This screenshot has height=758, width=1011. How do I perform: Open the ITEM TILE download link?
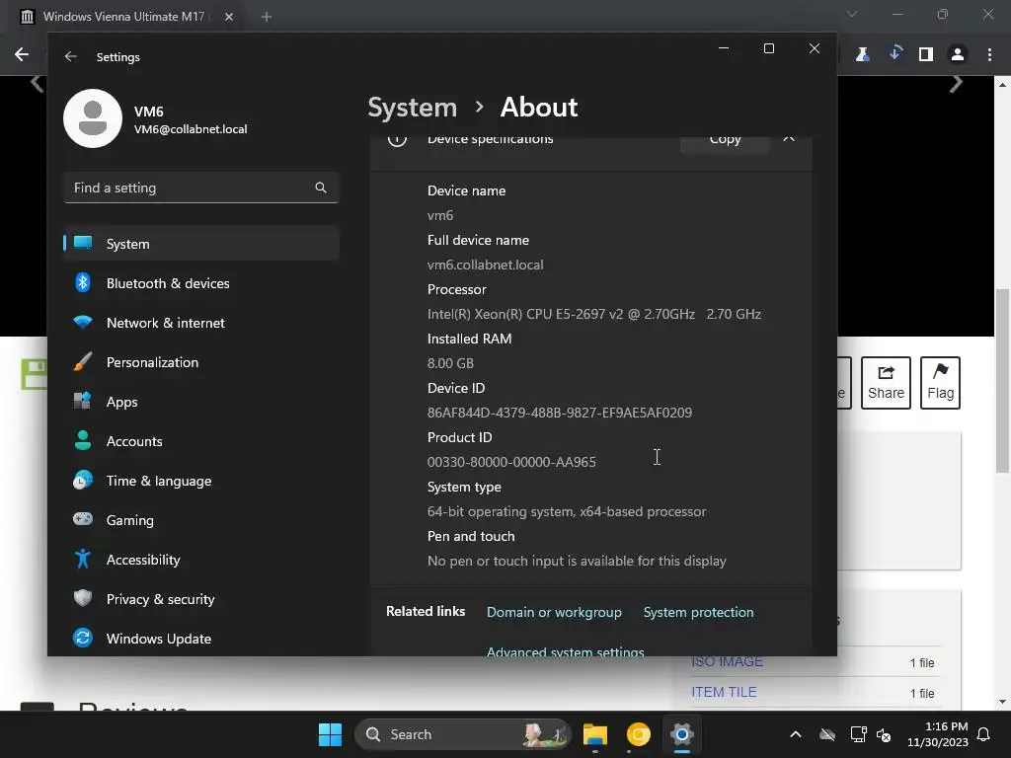click(724, 692)
